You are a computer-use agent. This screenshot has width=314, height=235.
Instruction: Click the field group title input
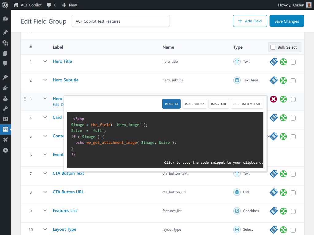pos(121,21)
